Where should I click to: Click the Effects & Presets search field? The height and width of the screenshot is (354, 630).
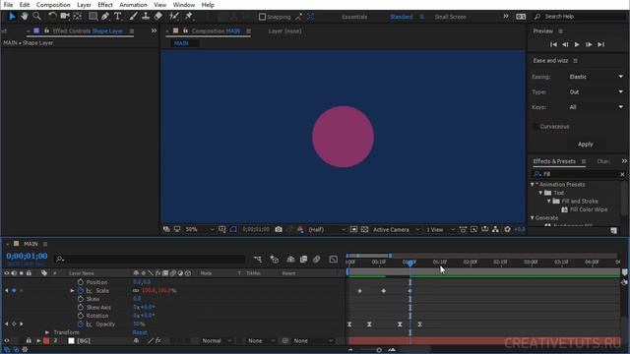[580, 174]
